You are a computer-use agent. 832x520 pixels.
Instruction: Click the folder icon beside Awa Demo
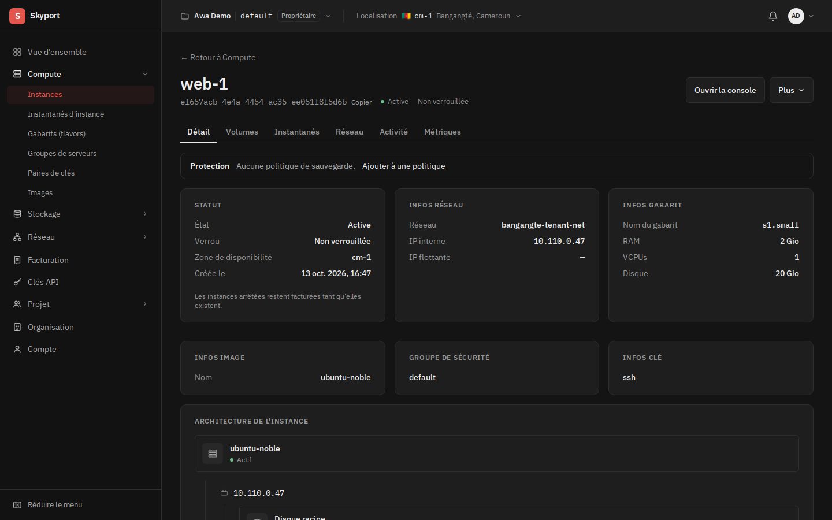(x=185, y=16)
